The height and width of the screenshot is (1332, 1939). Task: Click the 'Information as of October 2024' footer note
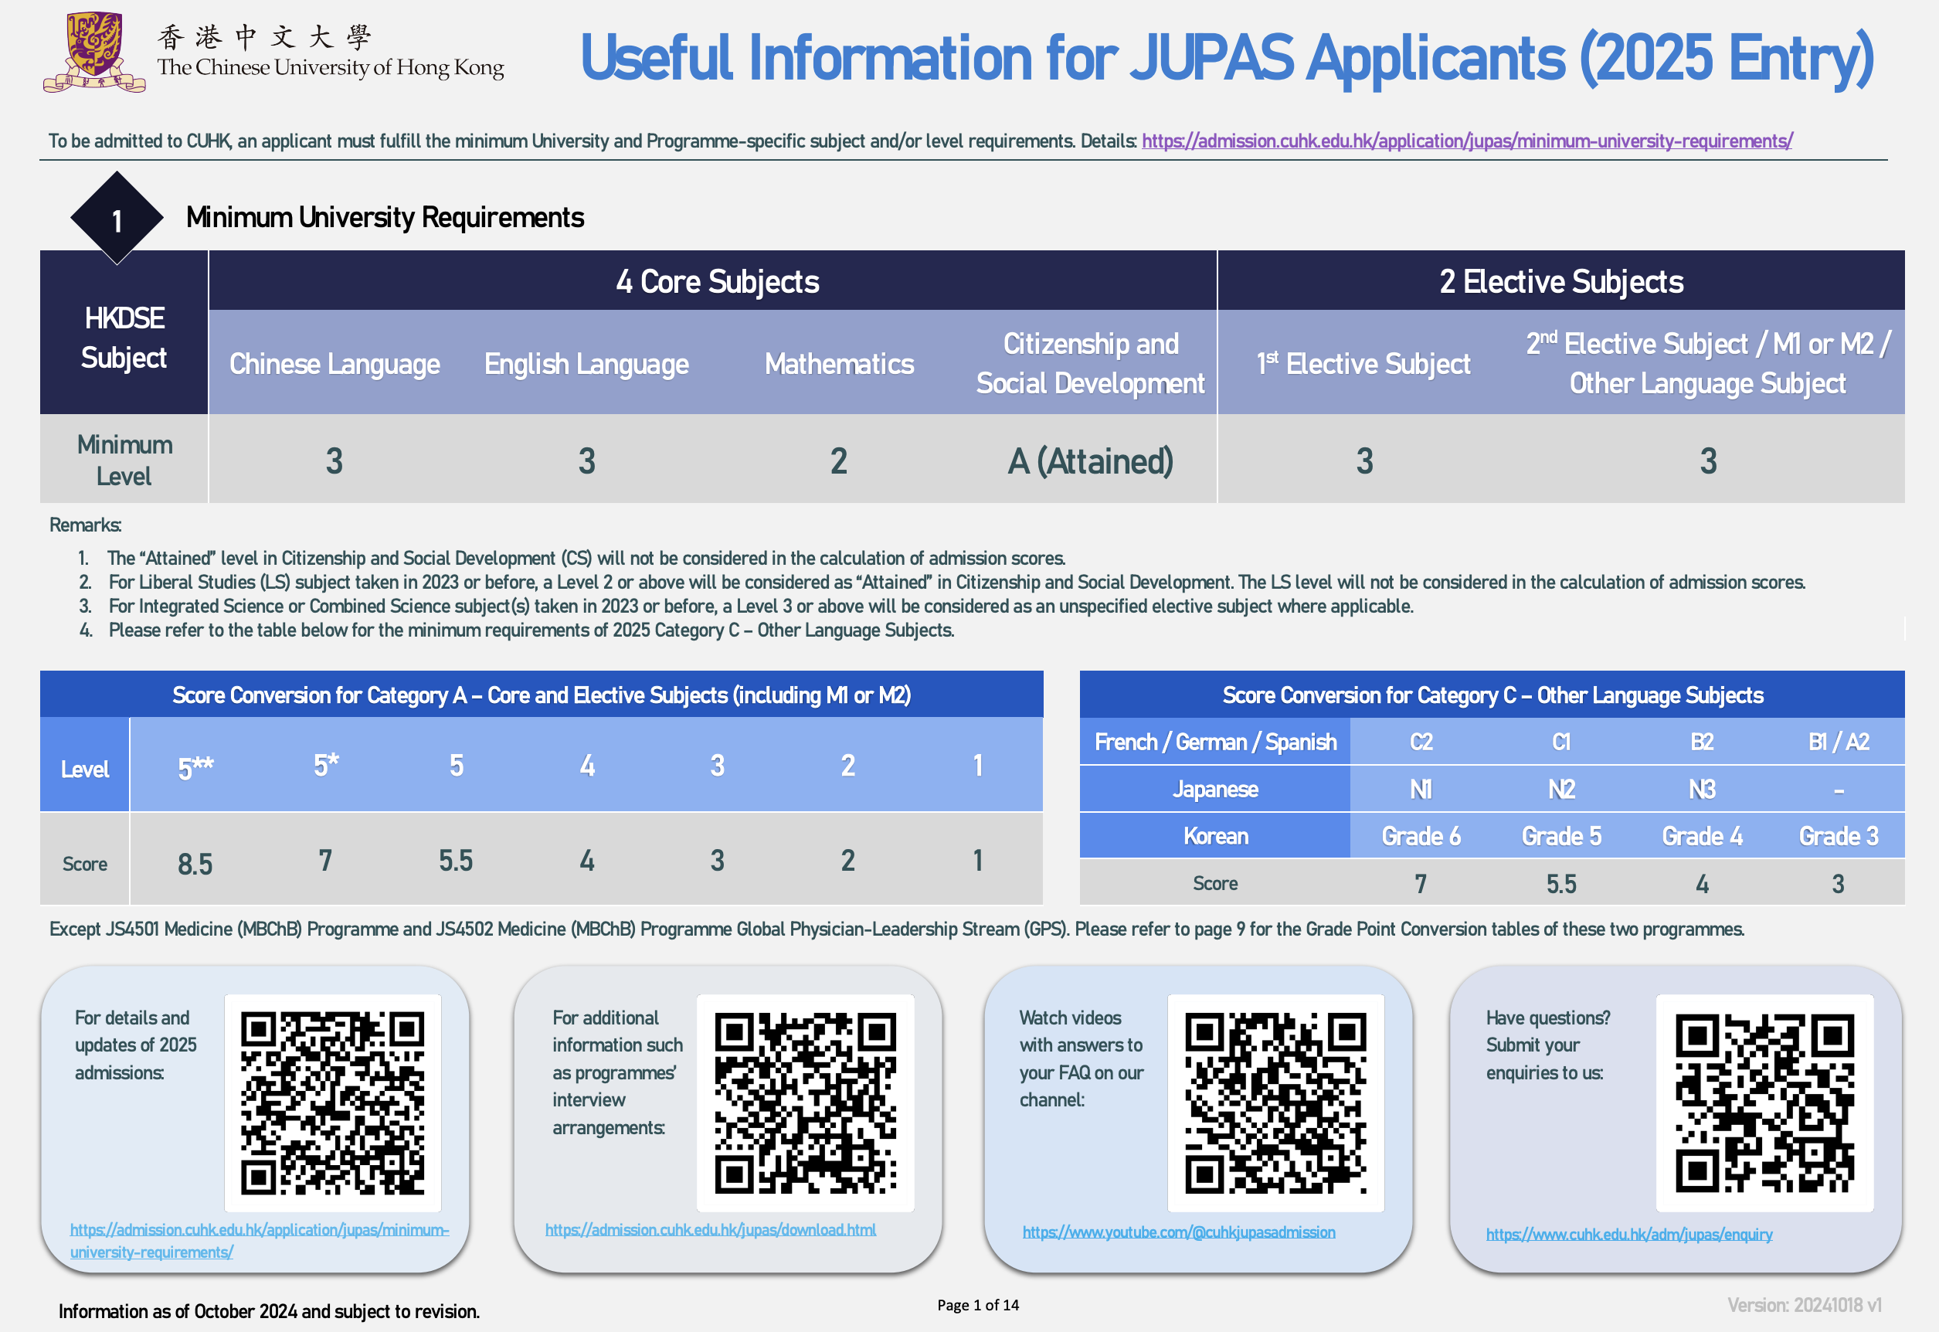[x=269, y=1311]
